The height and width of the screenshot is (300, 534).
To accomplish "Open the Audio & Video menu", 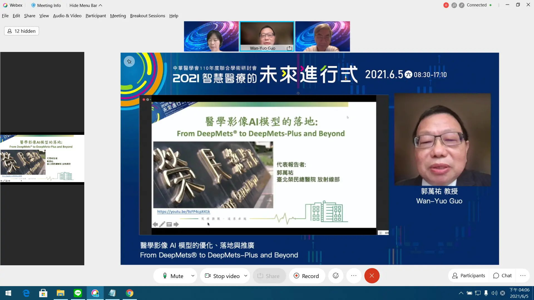I will tap(67, 16).
